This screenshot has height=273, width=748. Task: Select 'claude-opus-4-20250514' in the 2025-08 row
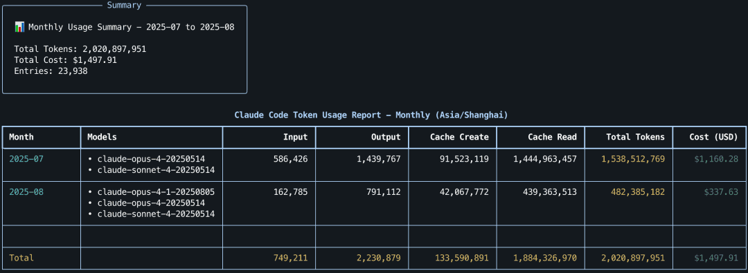[x=151, y=203]
